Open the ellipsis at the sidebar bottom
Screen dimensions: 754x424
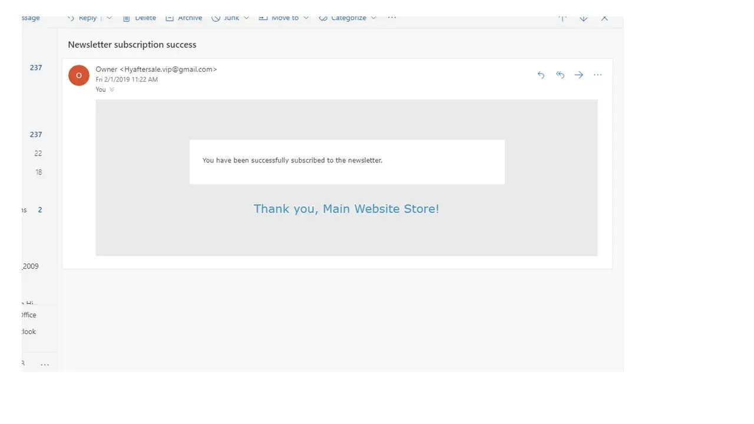(x=45, y=365)
